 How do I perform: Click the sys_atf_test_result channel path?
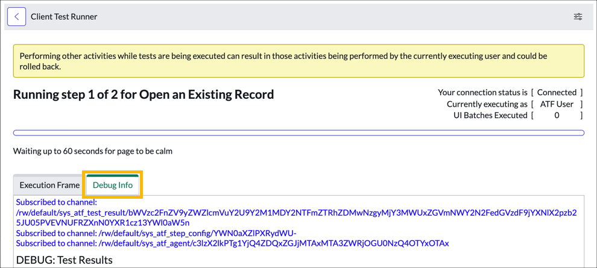pos(296,217)
